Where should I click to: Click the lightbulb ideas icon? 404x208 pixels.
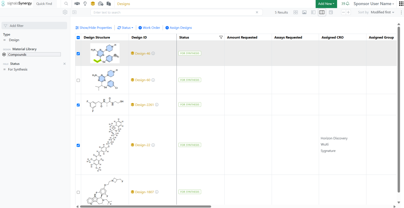point(85,4)
